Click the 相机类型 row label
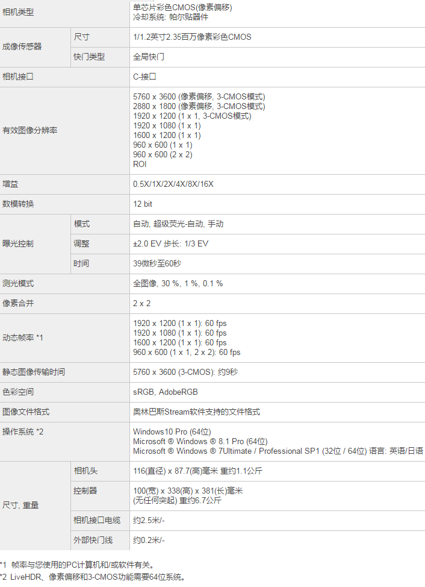This screenshot has height=587, width=425. pos(19,12)
